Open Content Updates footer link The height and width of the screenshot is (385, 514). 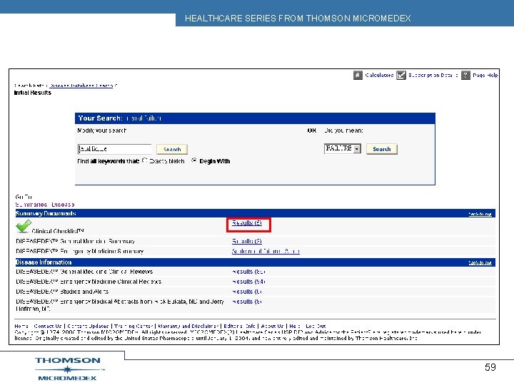point(88,326)
